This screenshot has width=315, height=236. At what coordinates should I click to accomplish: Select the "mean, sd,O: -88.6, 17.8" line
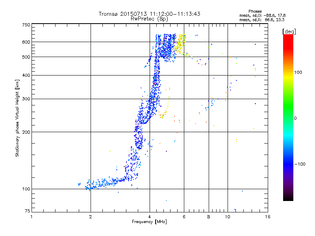262,15
